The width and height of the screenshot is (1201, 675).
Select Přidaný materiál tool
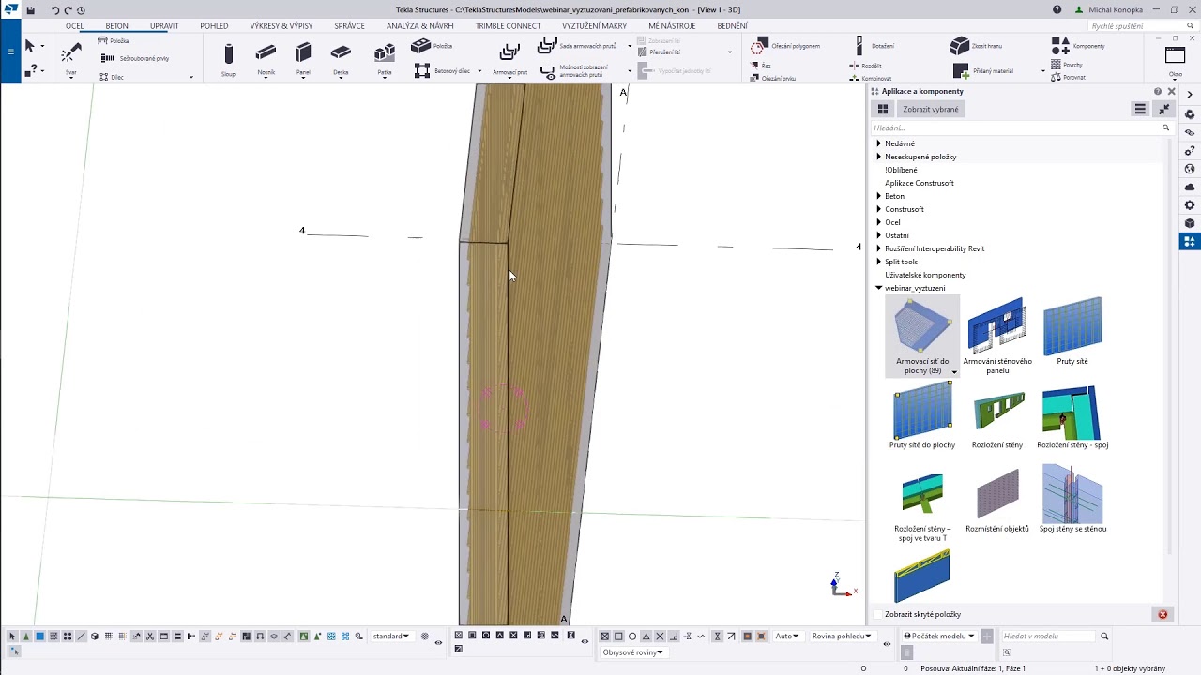pos(983,70)
